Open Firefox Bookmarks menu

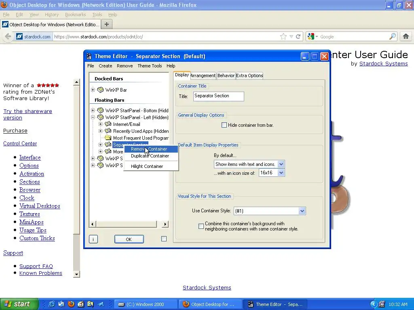click(75, 15)
